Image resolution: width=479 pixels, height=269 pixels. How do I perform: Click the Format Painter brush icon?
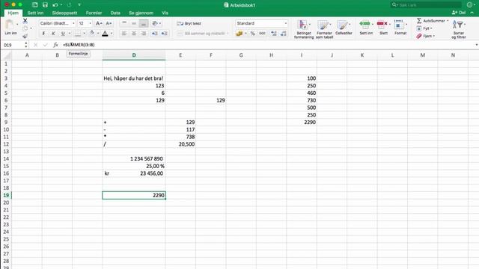click(25, 36)
